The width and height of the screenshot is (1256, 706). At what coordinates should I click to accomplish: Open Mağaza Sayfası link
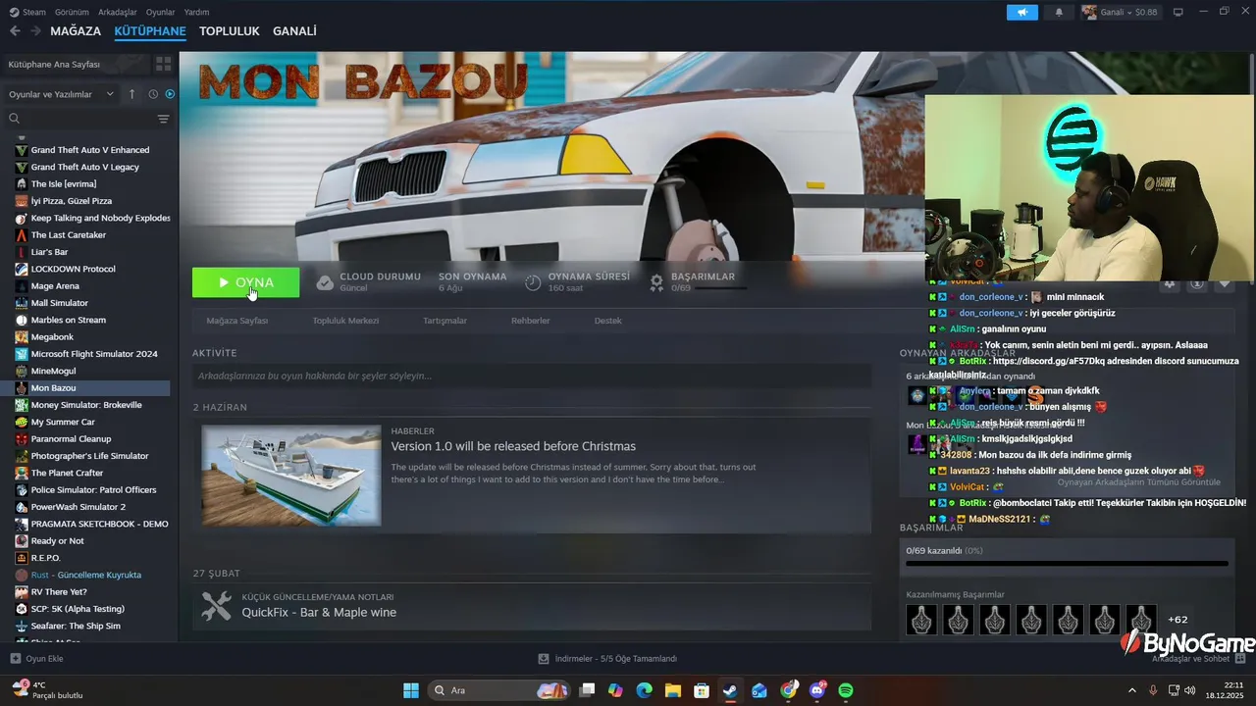click(236, 321)
